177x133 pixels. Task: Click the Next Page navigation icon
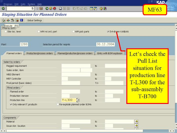click(82, 9)
